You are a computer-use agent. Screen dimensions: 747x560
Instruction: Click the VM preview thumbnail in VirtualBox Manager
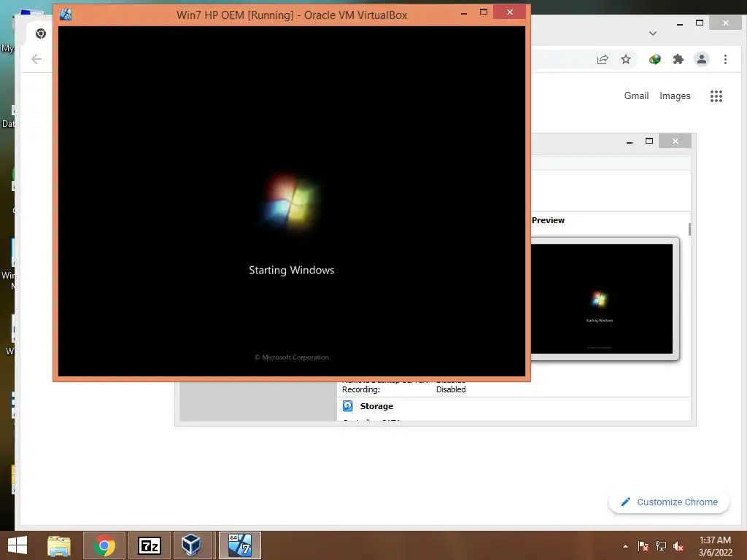tap(602, 299)
